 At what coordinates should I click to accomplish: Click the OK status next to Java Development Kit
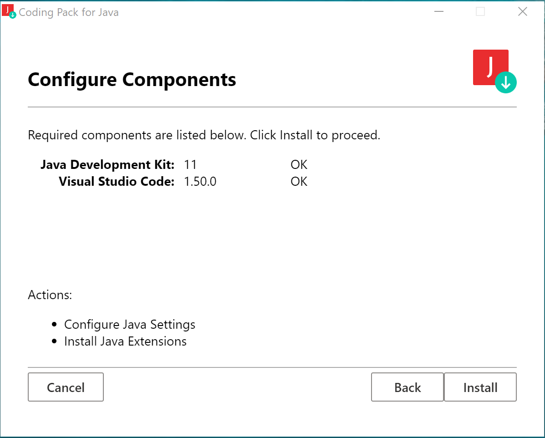[299, 164]
